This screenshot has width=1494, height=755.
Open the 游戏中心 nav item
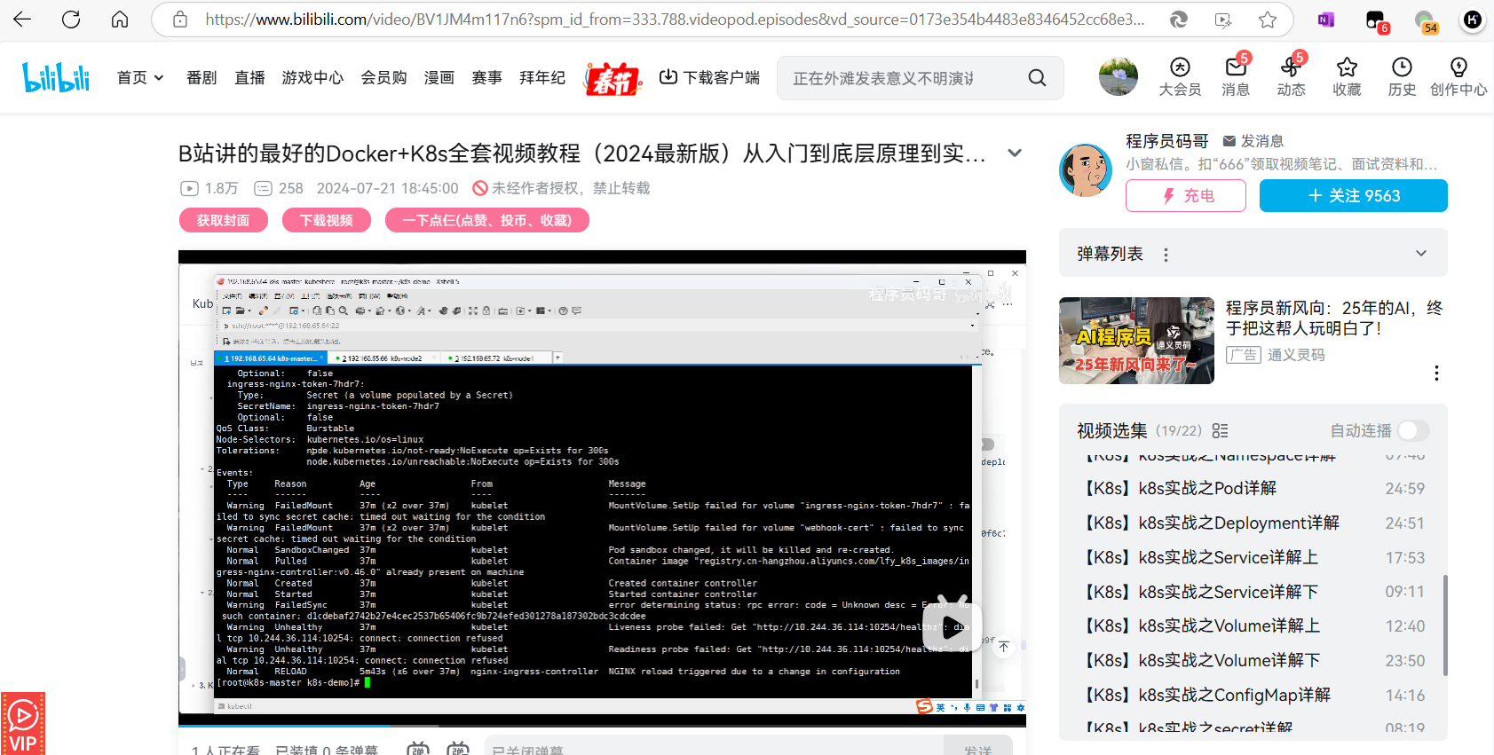pos(312,78)
